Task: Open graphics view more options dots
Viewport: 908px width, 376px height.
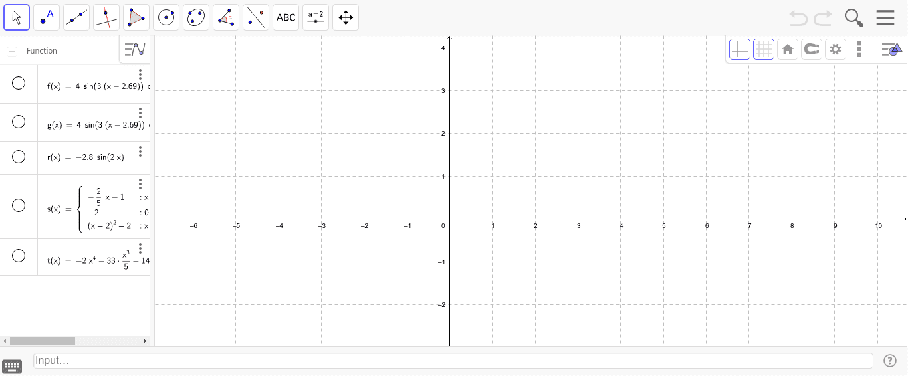Action: (859, 49)
